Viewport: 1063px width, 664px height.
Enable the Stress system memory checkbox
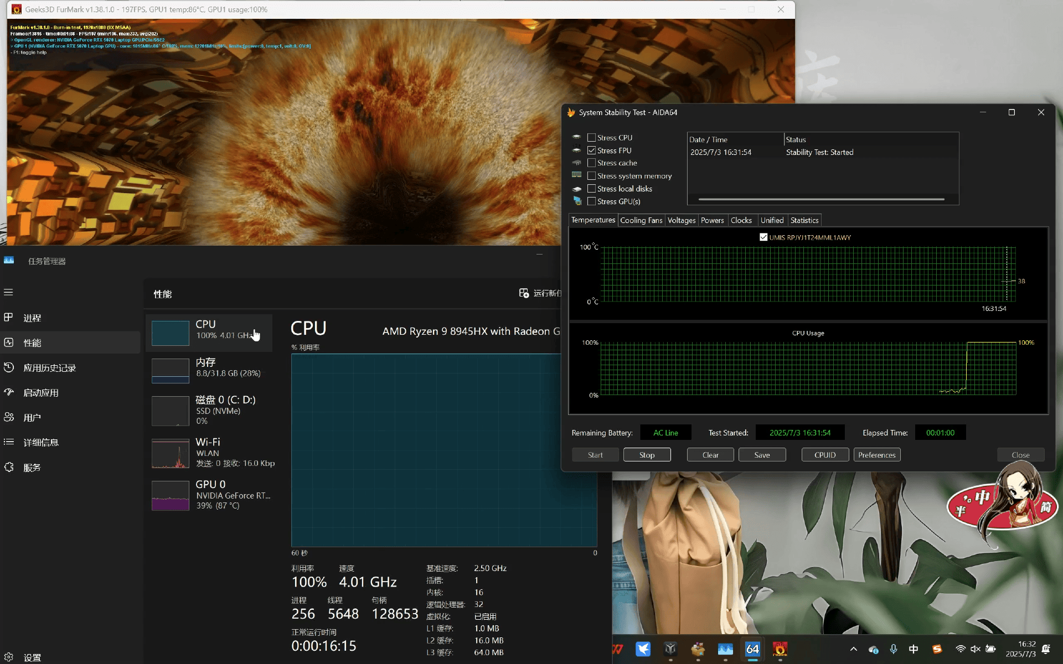click(x=591, y=176)
